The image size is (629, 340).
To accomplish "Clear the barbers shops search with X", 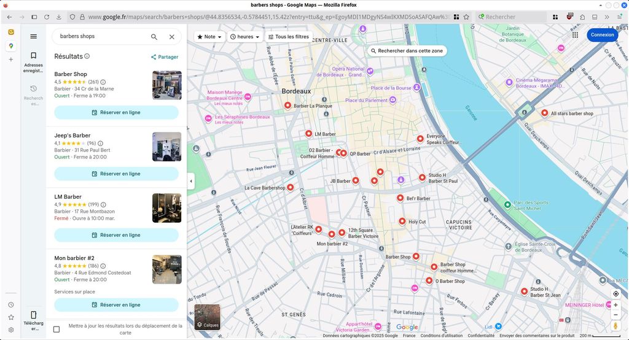I will point(172,37).
